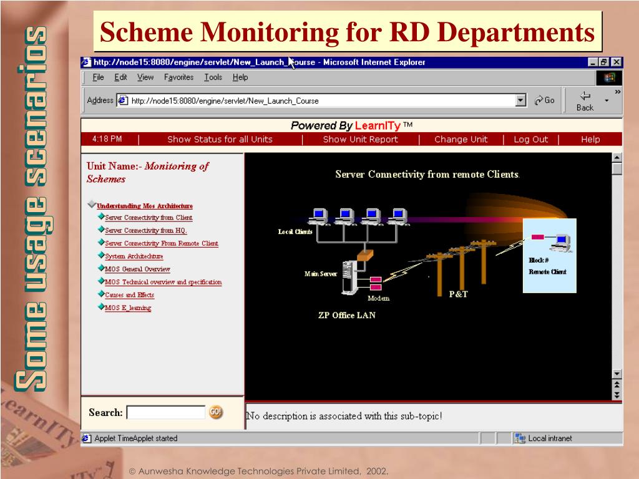Viewport: 639px width, 479px height.
Task: Click the Windows logo throbber icon
Action: tap(609, 77)
